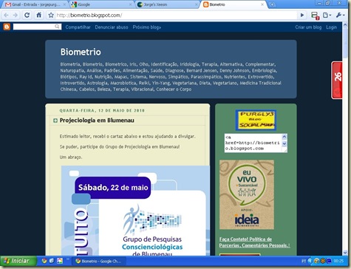Open a new tab with the plus button

click(x=272, y=4)
